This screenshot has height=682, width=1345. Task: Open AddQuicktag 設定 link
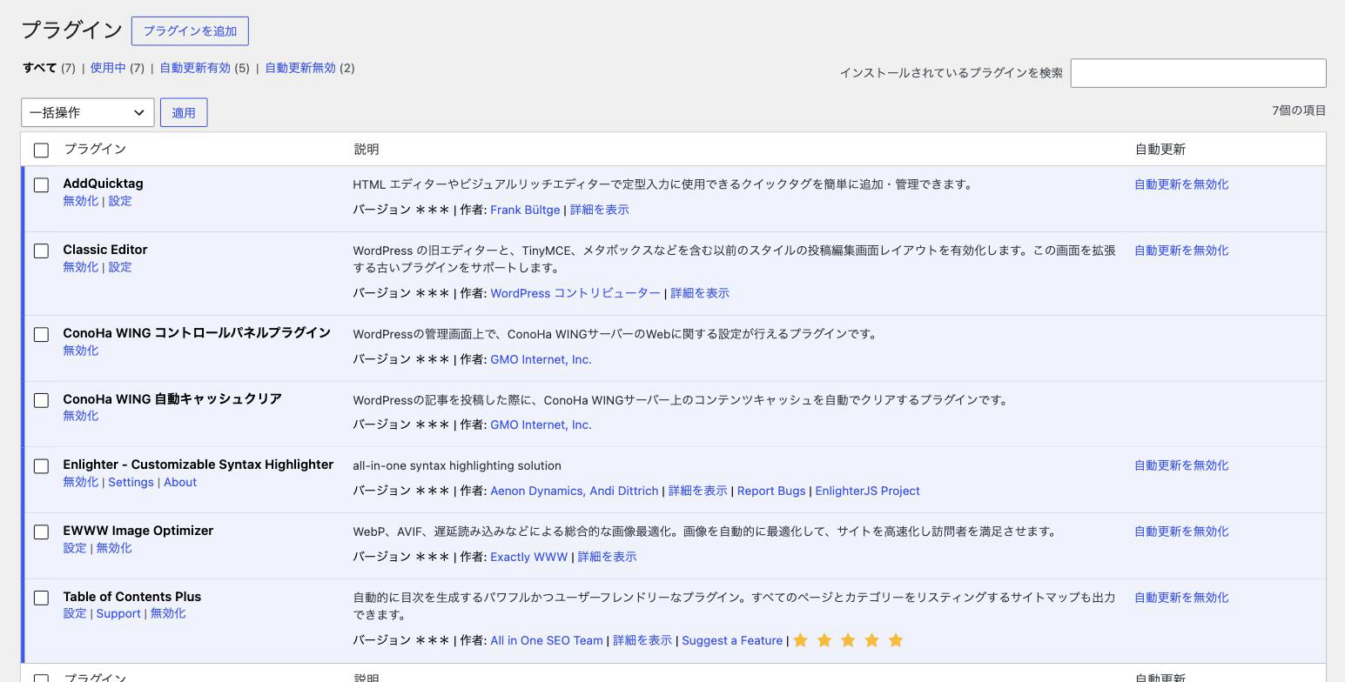(x=120, y=201)
